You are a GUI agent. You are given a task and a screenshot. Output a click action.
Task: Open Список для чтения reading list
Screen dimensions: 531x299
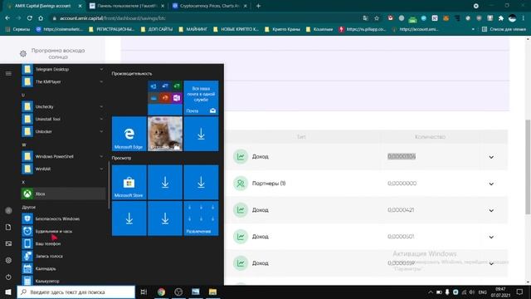click(504, 29)
